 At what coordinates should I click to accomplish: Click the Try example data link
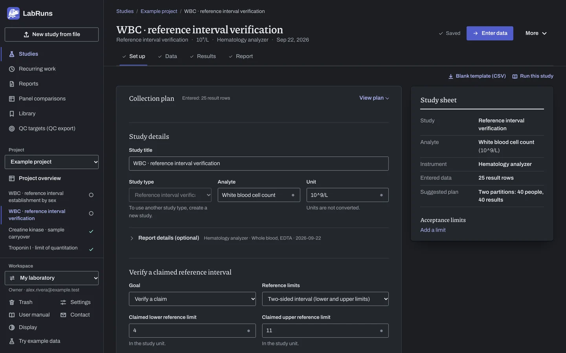pos(39,341)
